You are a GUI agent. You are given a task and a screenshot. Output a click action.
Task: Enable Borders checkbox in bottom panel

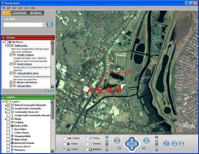point(87,144)
